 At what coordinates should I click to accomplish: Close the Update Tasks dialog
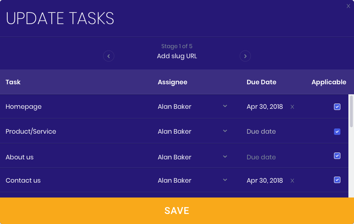coord(348,6)
